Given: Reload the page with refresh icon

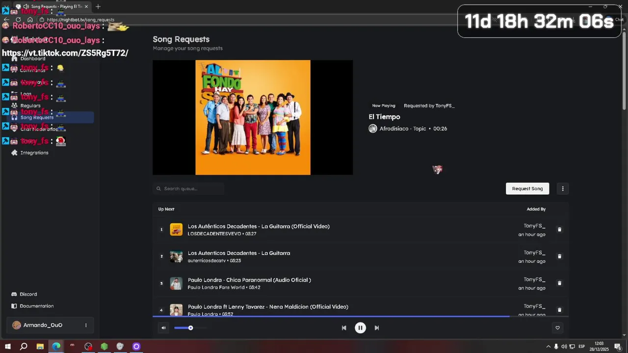Looking at the screenshot, I should 18,20.
